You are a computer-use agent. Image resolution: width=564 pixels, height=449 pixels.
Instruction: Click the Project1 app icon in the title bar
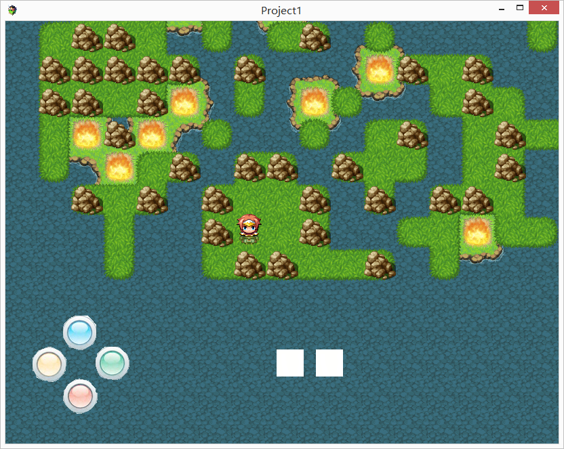pos(12,10)
